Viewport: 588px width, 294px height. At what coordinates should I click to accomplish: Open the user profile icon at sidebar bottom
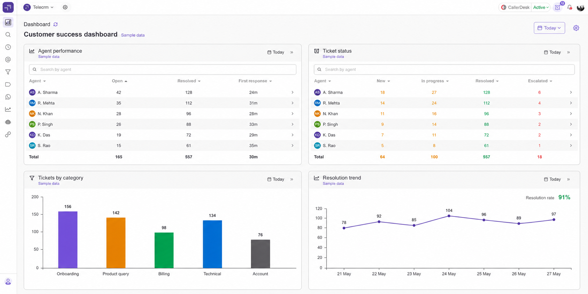(x=8, y=282)
